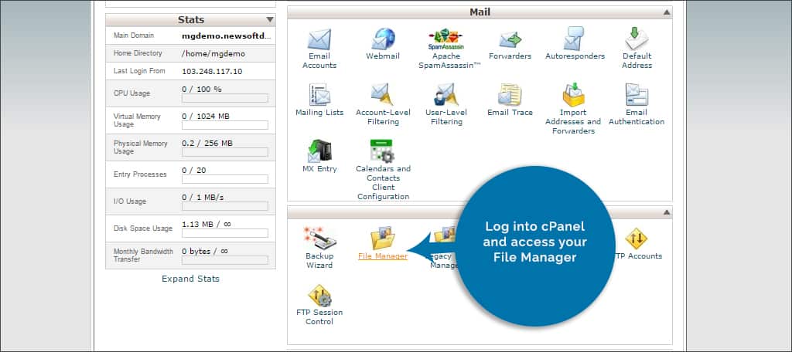Screen dimensions: 792x352
Task: Click the CPU Usage progress bar
Action: (225, 98)
